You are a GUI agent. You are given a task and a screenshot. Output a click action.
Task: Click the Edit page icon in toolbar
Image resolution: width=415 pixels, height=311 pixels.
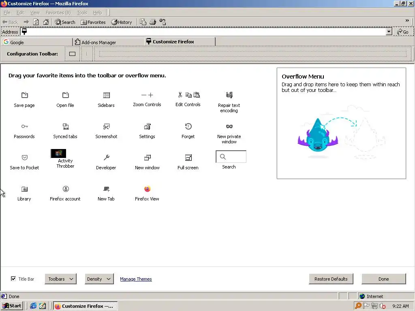point(143,22)
